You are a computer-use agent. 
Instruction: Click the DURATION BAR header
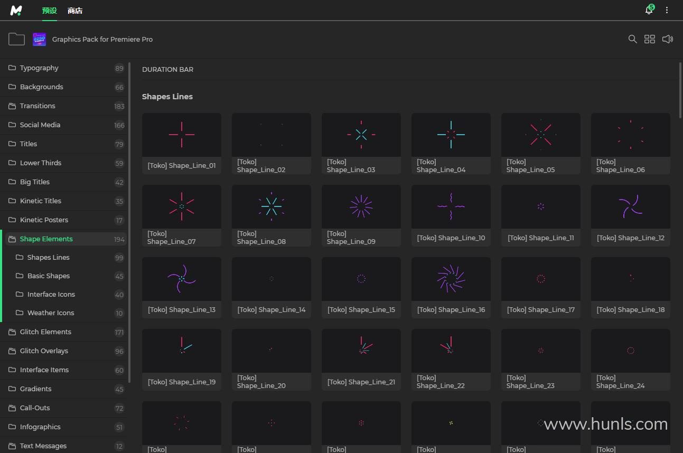(x=167, y=69)
